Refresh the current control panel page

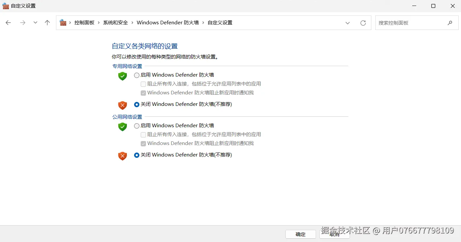363,23
